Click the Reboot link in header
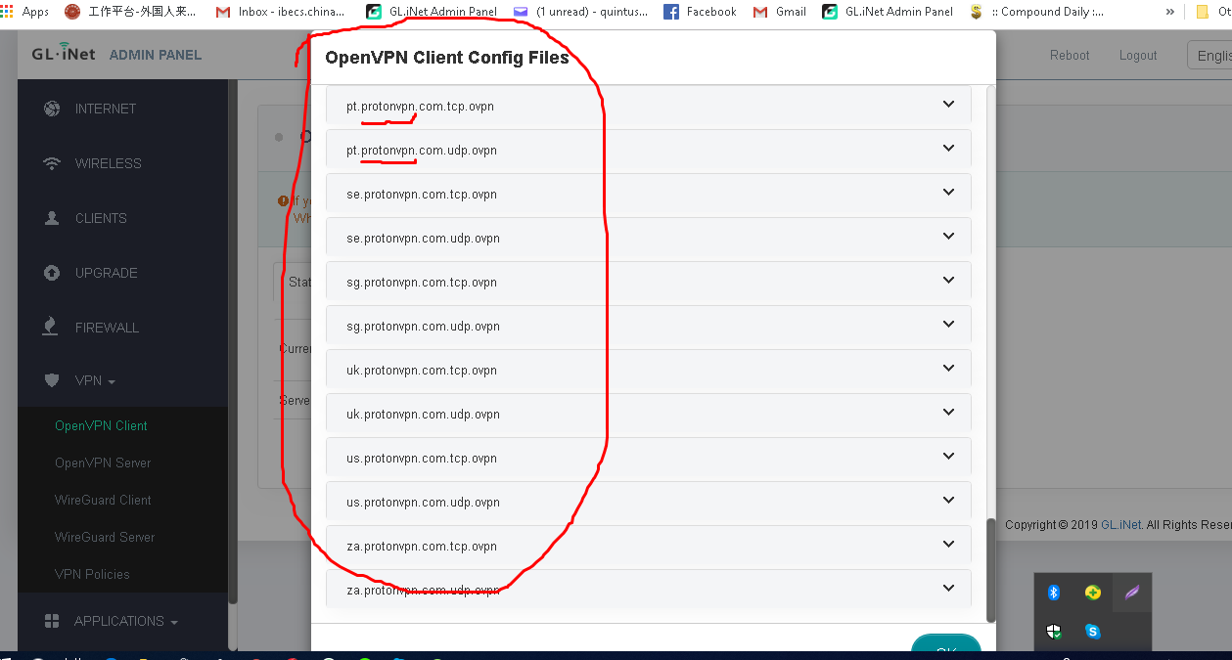This screenshot has width=1232, height=660. (1069, 56)
